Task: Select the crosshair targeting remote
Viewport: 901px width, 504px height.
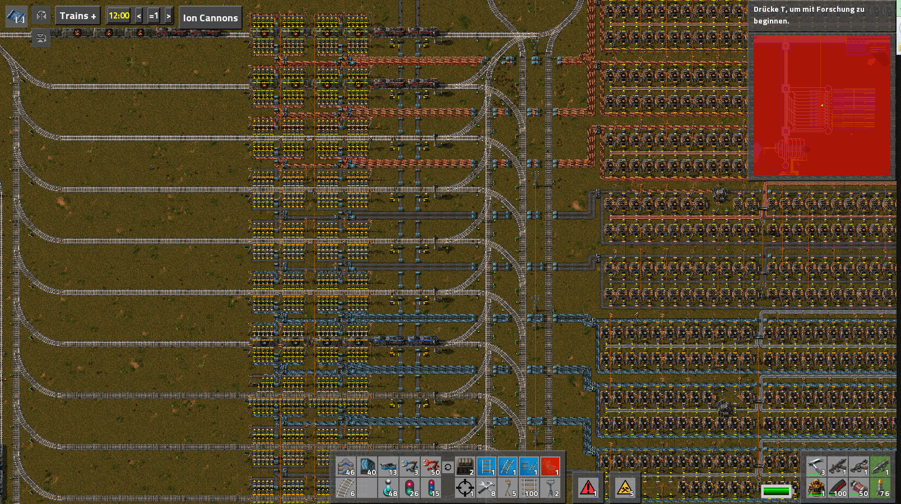Action: pyautogui.click(x=465, y=488)
